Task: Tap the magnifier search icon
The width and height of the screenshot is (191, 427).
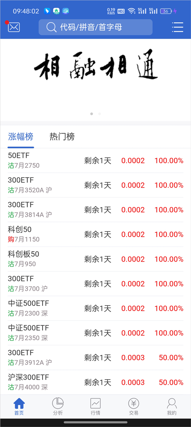Action: point(51,27)
